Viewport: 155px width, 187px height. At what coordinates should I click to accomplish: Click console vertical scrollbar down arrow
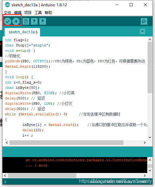point(150,170)
